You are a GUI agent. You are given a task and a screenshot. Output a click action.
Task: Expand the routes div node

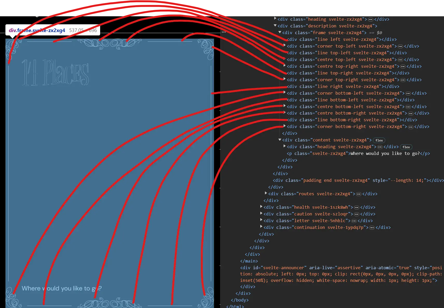266,193
